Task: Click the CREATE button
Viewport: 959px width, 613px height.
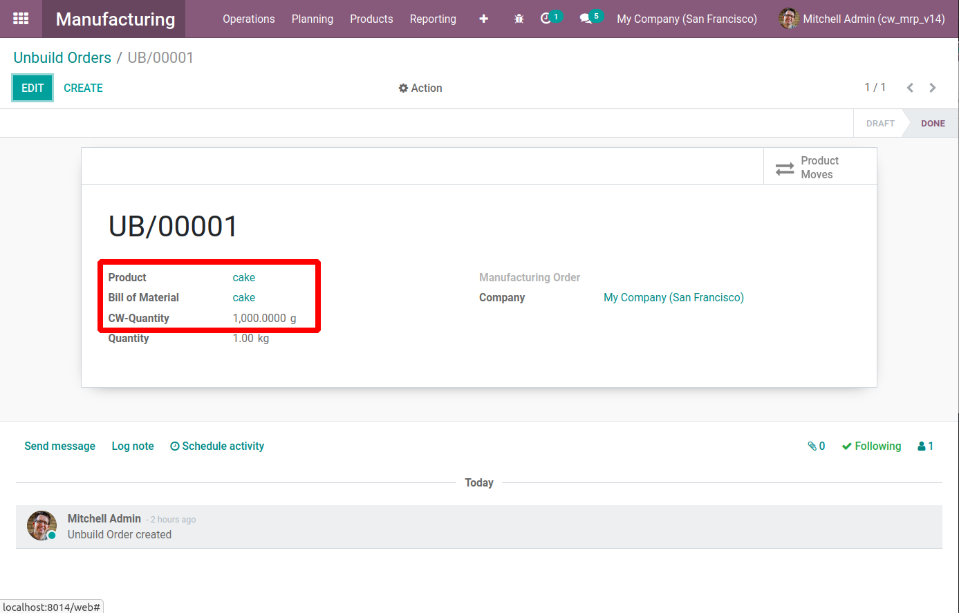Action: pos(83,88)
